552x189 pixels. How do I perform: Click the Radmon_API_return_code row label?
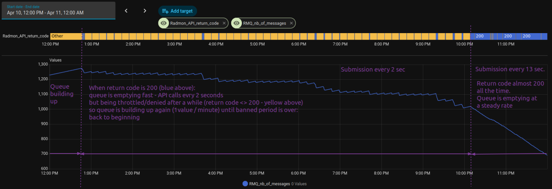(x=26, y=36)
